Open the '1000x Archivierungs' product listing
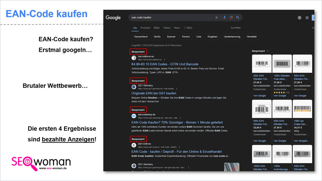 click(x=282, y=158)
